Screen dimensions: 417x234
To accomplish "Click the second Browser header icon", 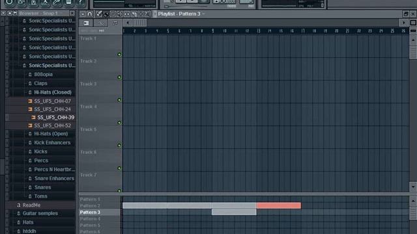I will pos(10,13).
